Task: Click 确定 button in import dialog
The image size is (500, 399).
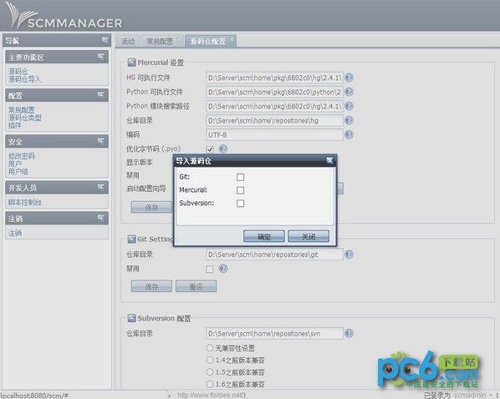Action: coord(264,236)
